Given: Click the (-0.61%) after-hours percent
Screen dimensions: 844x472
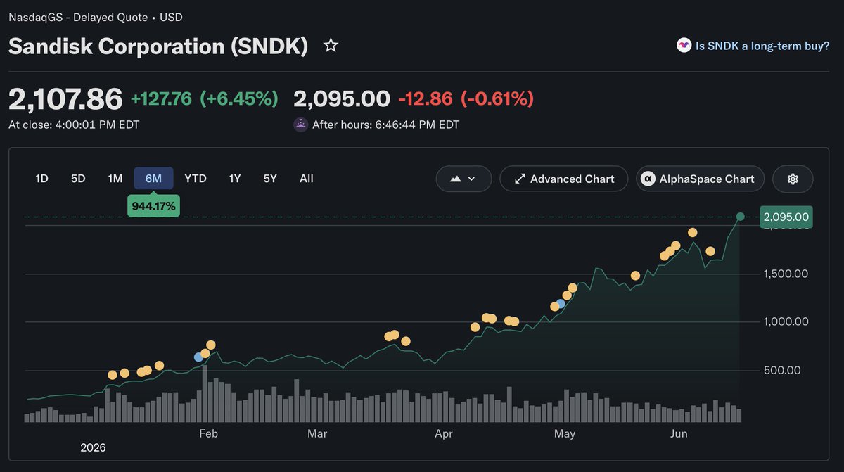Looking at the screenshot, I should click(497, 99).
